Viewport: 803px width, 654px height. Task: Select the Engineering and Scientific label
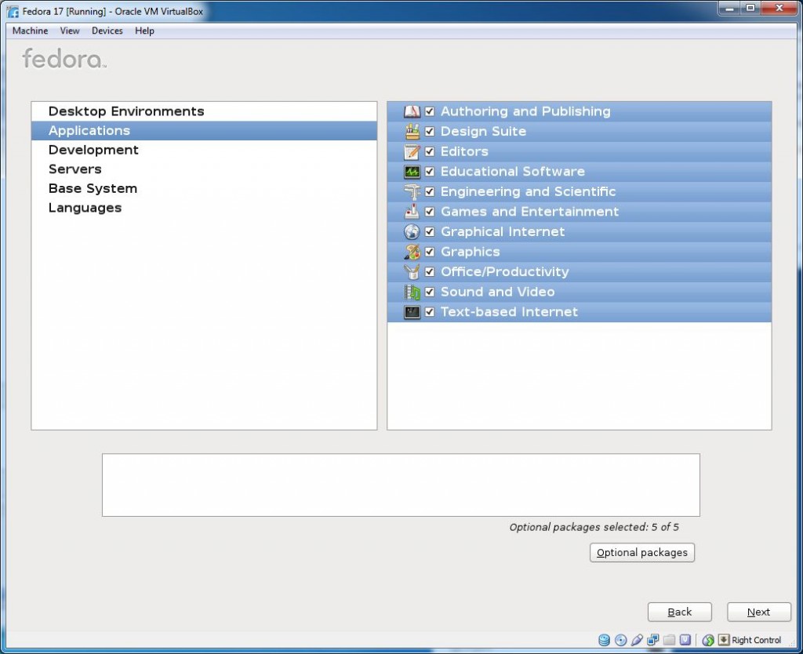point(528,191)
